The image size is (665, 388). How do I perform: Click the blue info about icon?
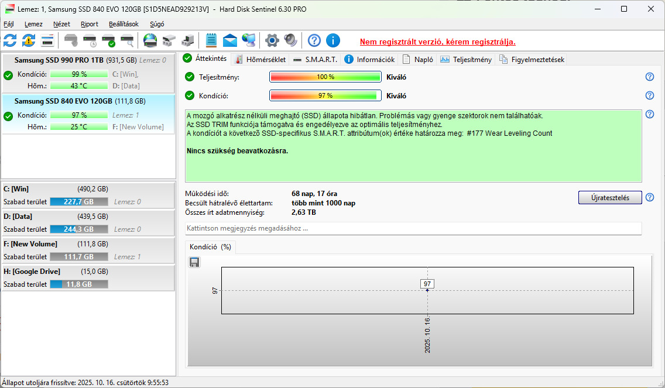[333, 41]
